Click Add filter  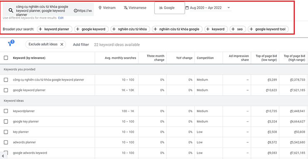point(81,45)
